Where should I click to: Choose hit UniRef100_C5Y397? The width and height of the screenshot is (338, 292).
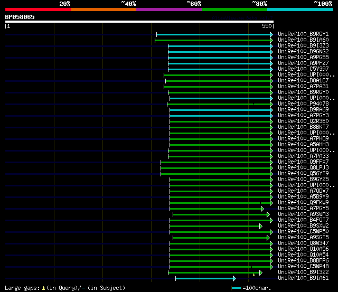click(303, 69)
